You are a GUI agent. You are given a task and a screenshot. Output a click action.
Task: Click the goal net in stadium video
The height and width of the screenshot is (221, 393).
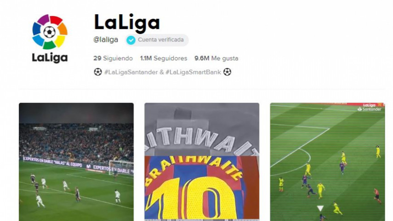click(x=120, y=167)
